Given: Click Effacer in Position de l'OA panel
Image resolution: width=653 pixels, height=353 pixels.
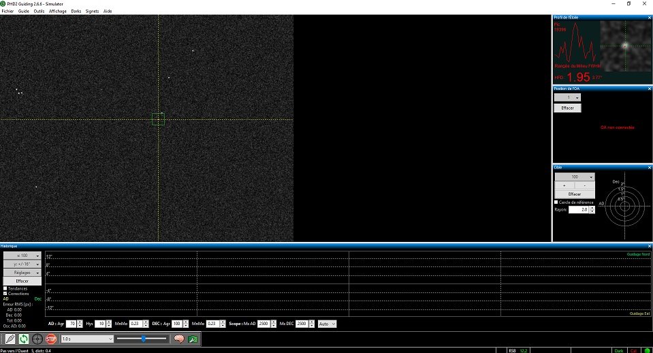Looking at the screenshot, I should click(x=567, y=108).
